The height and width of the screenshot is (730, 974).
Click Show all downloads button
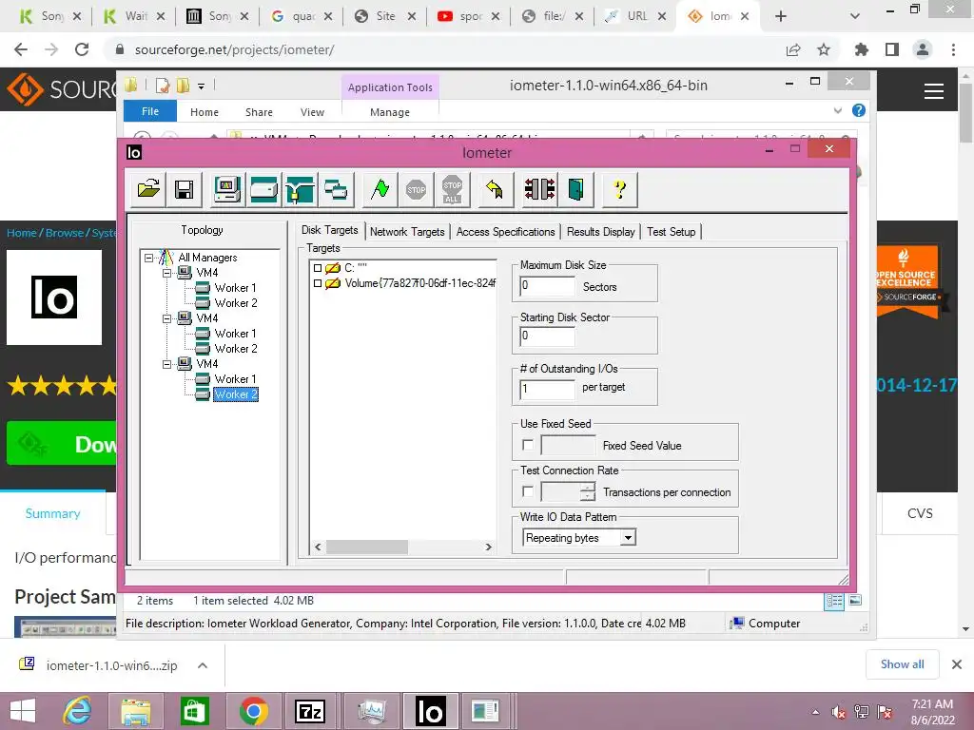tap(902, 664)
